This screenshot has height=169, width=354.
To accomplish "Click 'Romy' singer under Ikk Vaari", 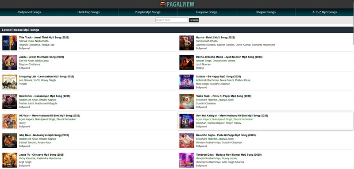I will point(22,123).
